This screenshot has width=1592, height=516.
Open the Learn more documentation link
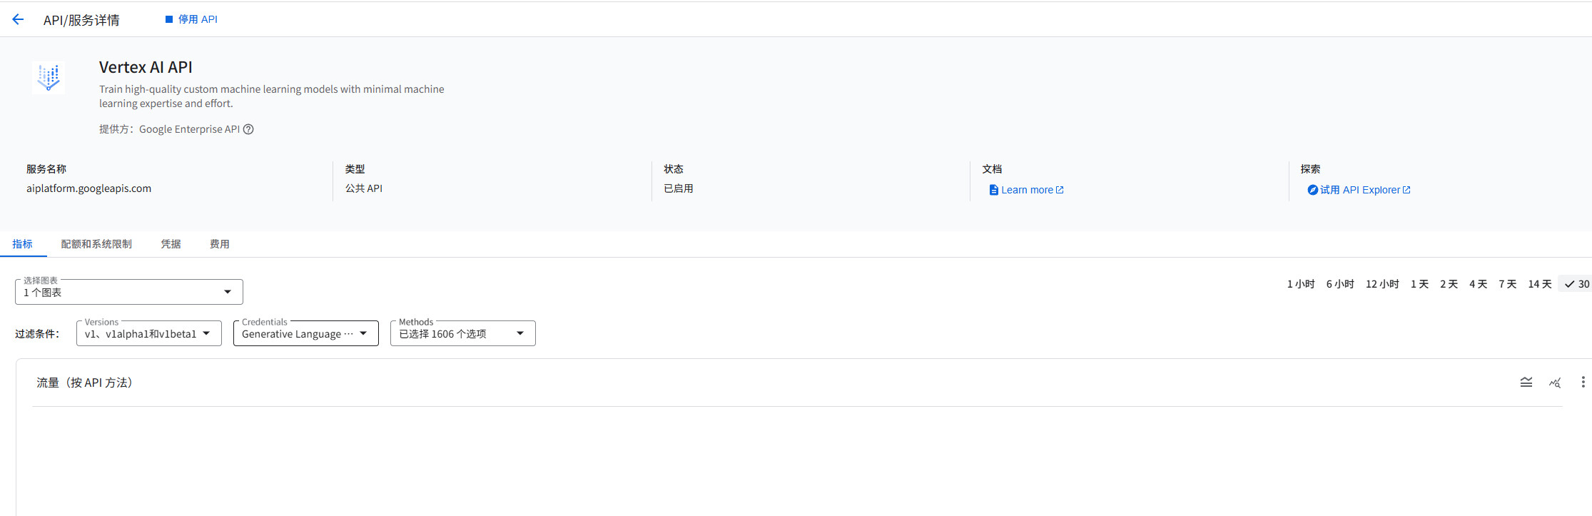[1027, 190]
